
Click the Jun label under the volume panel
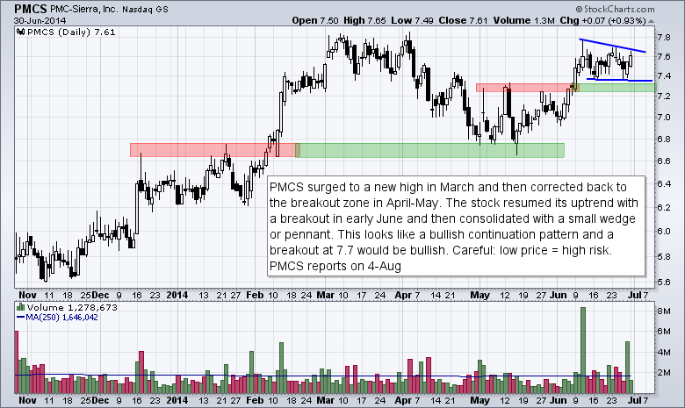pos(558,400)
